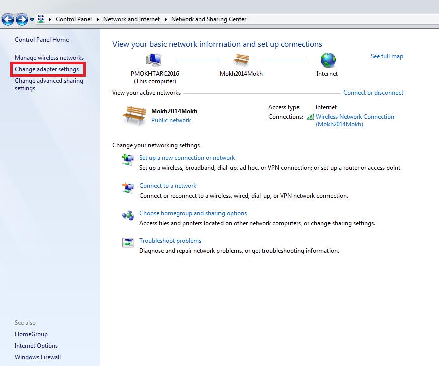Open Wireless Network Connection status link

(355, 120)
